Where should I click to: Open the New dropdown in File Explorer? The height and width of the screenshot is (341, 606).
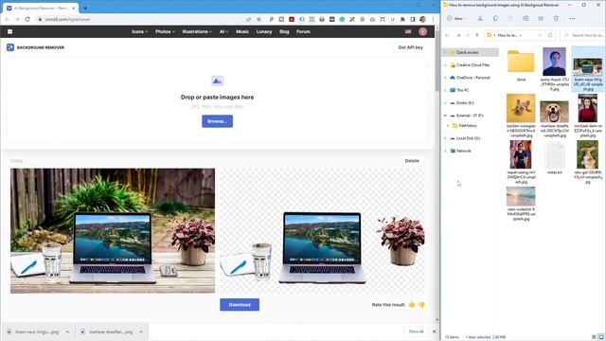click(456, 18)
